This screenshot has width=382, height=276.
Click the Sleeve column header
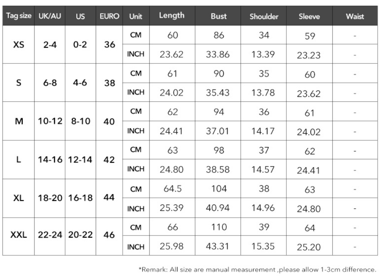click(309, 16)
